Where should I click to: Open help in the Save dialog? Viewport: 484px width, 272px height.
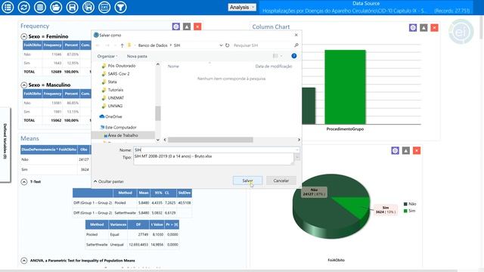pos(294,56)
